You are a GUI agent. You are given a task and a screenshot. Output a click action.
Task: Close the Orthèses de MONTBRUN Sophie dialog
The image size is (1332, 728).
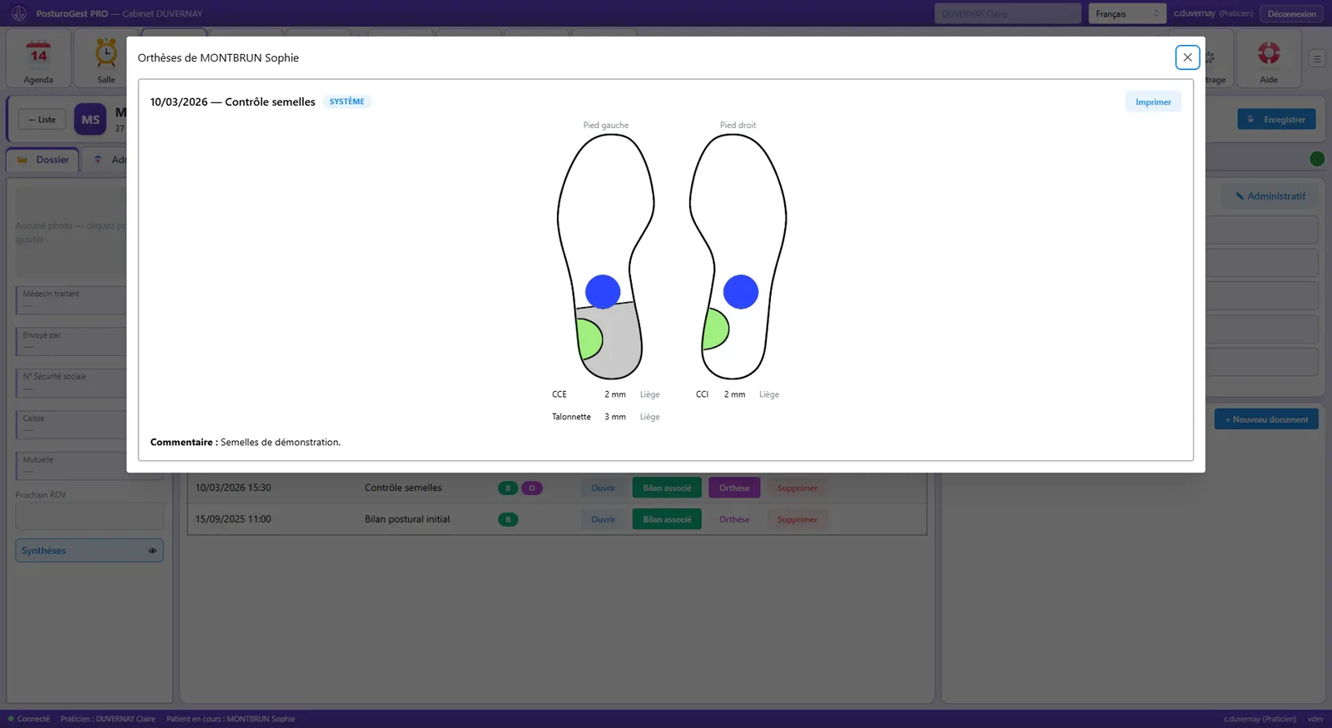point(1187,57)
